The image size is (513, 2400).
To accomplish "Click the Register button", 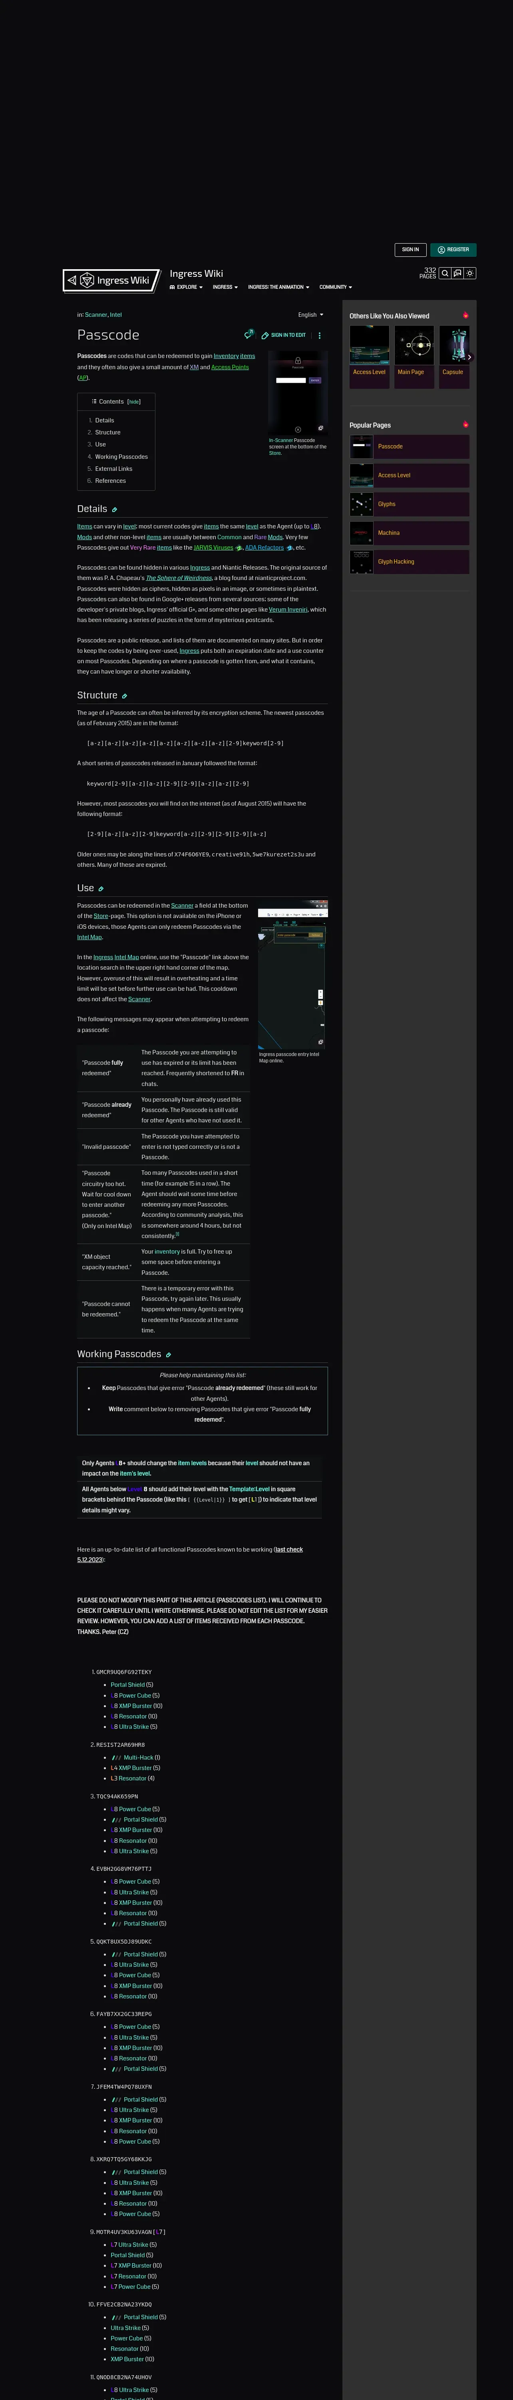I will pos(453,250).
